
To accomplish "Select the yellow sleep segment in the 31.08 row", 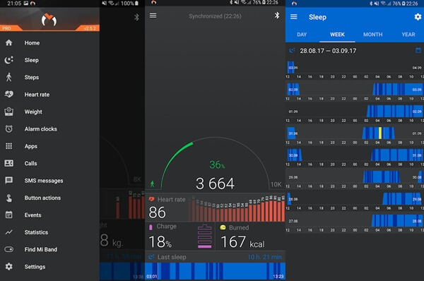I will tap(380, 133).
